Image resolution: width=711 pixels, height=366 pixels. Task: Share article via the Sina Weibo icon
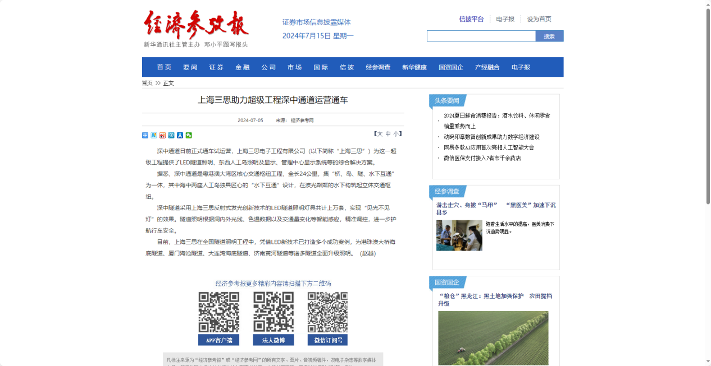click(161, 135)
